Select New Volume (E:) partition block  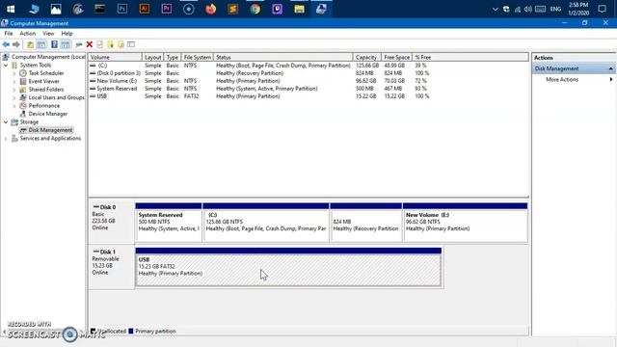click(x=465, y=223)
